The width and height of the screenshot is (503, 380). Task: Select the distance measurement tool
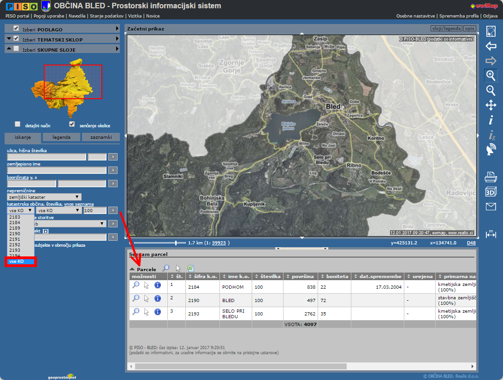coord(491,234)
